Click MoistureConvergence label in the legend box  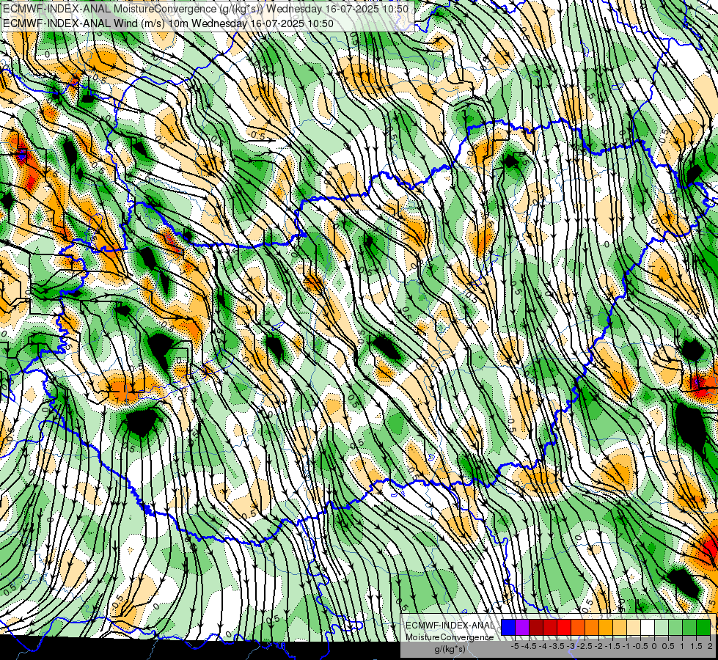tap(450, 637)
